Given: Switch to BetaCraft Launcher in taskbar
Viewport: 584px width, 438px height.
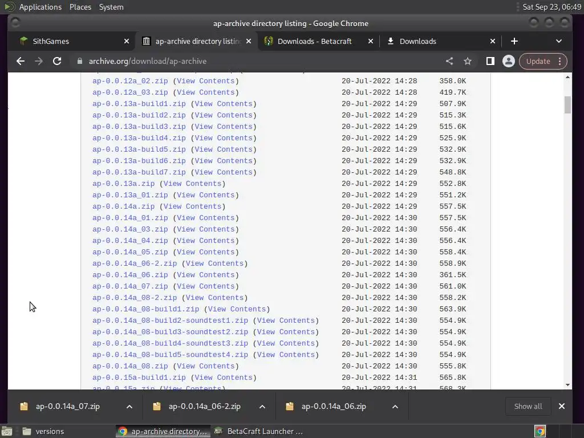Looking at the screenshot, I should tap(259, 431).
